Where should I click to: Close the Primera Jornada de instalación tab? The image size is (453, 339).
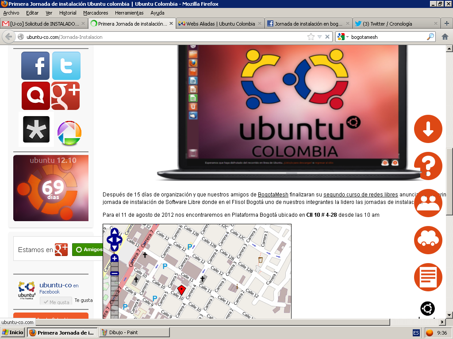pos(171,23)
